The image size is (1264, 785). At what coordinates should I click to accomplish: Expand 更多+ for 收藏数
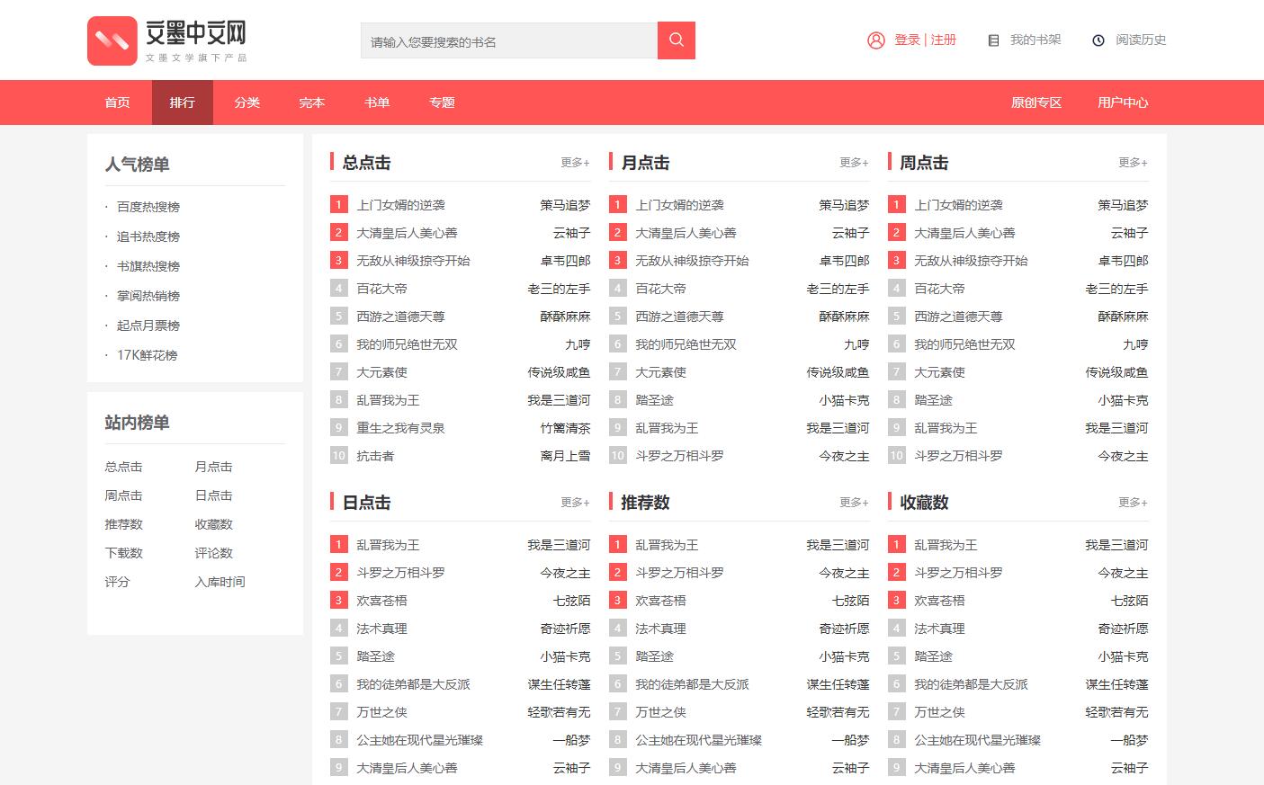point(1134,503)
